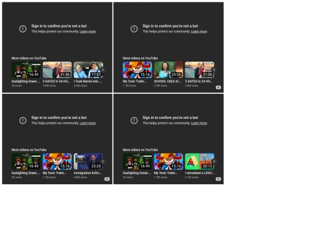Open Gaslighting Green thumbnail in LEGO video row
This screenshot has height=252, width=336.
pyautogui.click(x=138, y=161)
